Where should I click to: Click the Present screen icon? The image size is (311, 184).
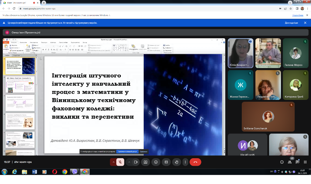pyautogui.click(x=145, y=162)
